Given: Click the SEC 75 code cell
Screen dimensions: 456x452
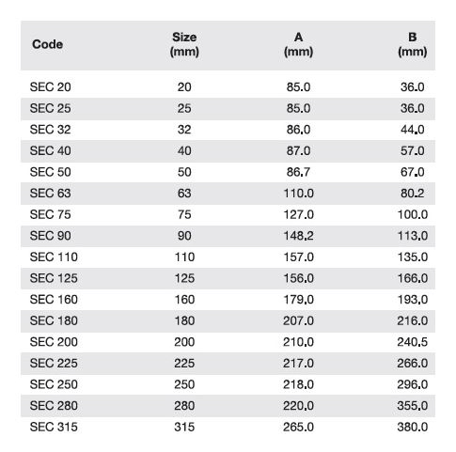Looking at the screenshot, I should [51, 214].
